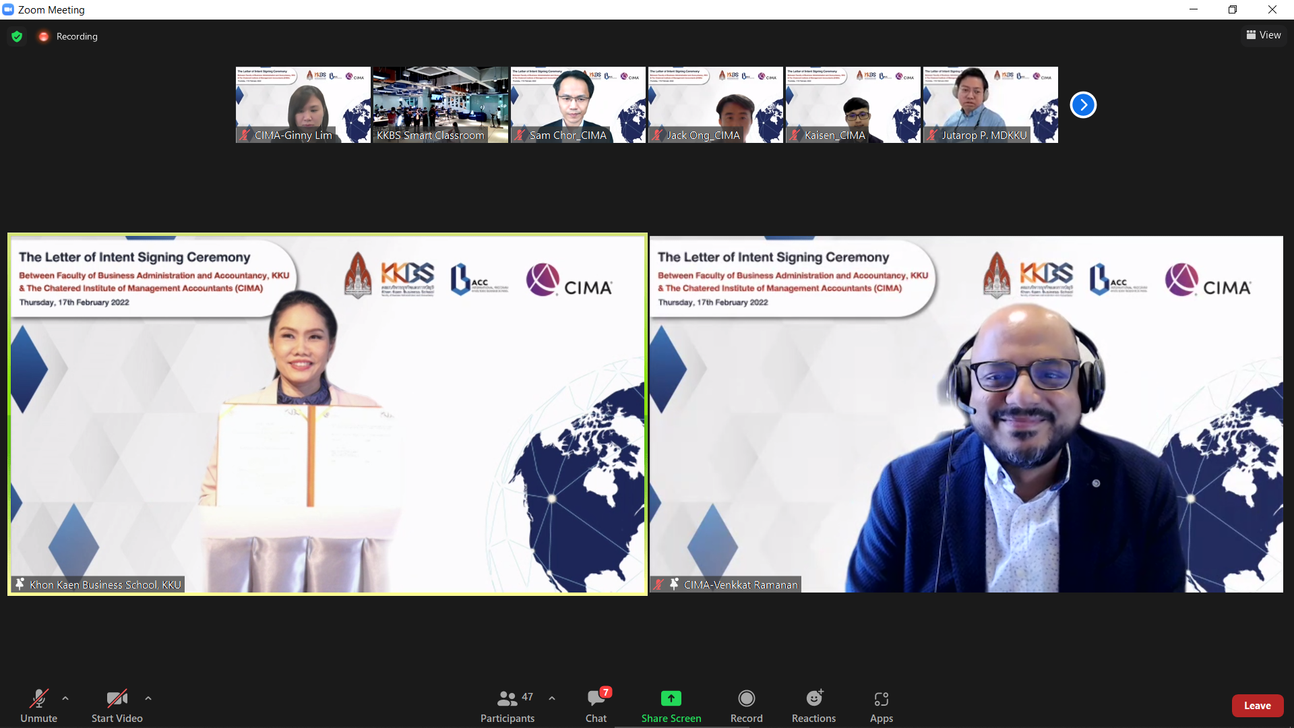This screenshot has width=1294, height=728.
Task: Click Khon Kaen Business School, KKU name label
Action: [x=105, y=585]
